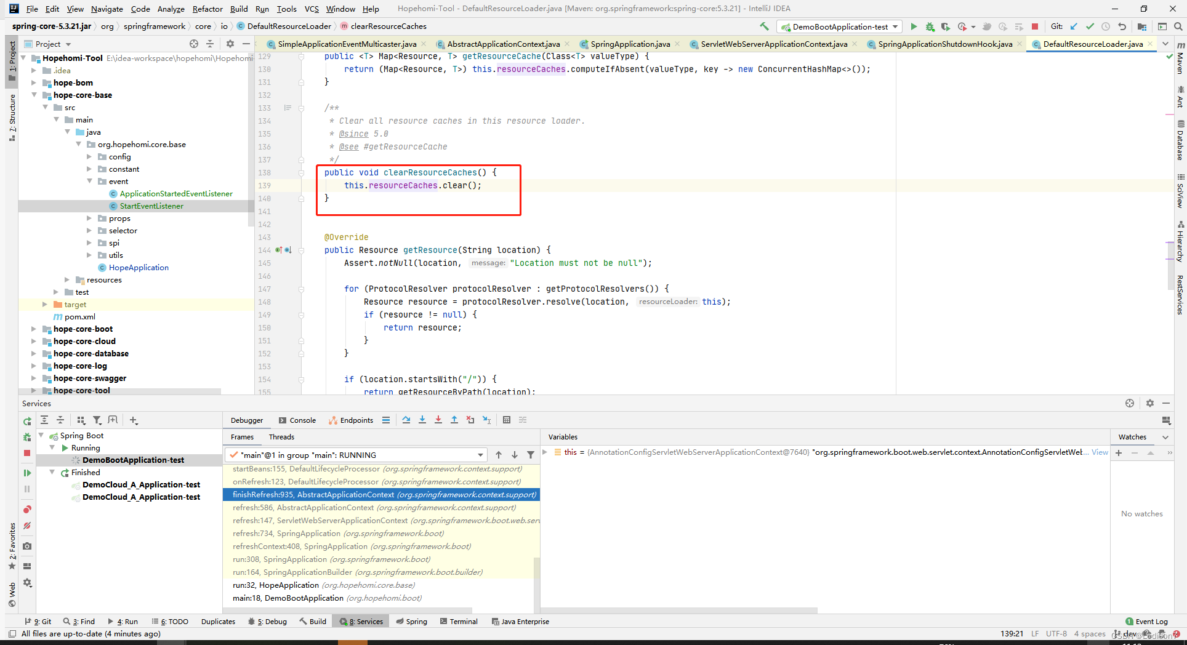The image size is (1187, 645).
Task: Select frame run:32, HopeApplication
Action: (x=323, y=585)
